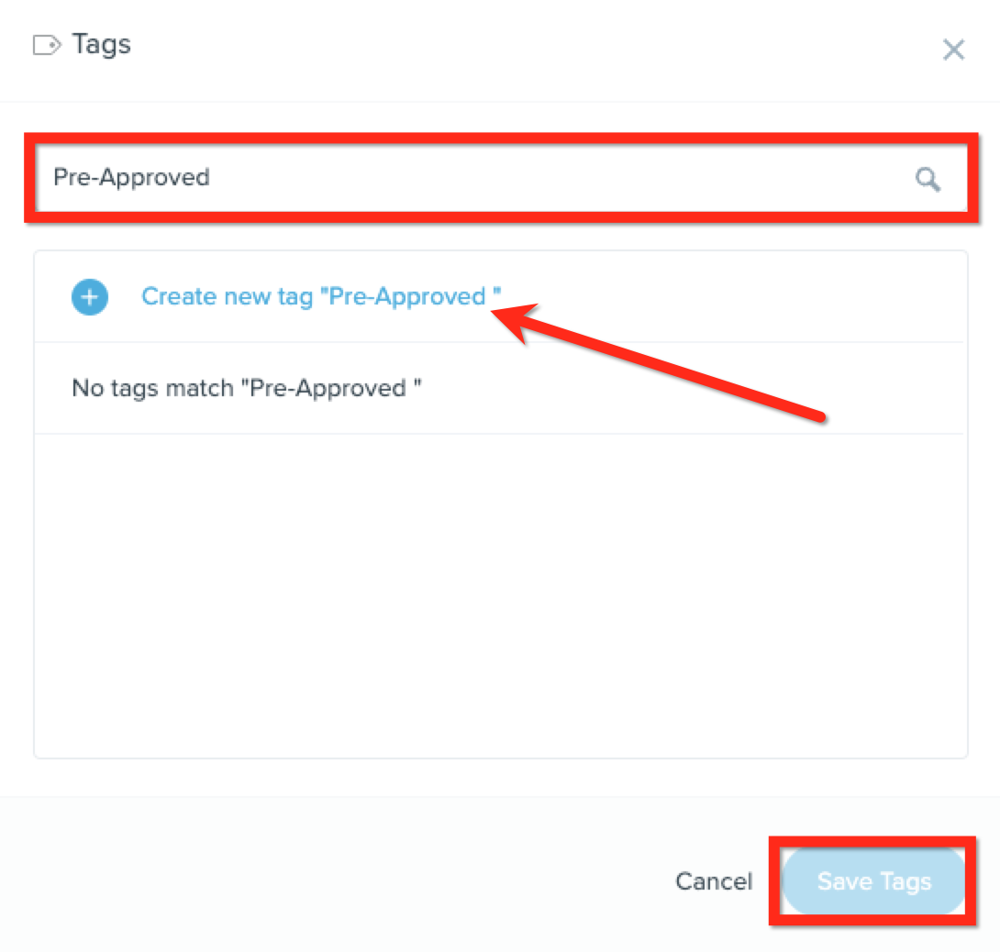Click the word "Pre-Approved" in the search field
This screenshot has height=952, width=1000.
[131, 178]
